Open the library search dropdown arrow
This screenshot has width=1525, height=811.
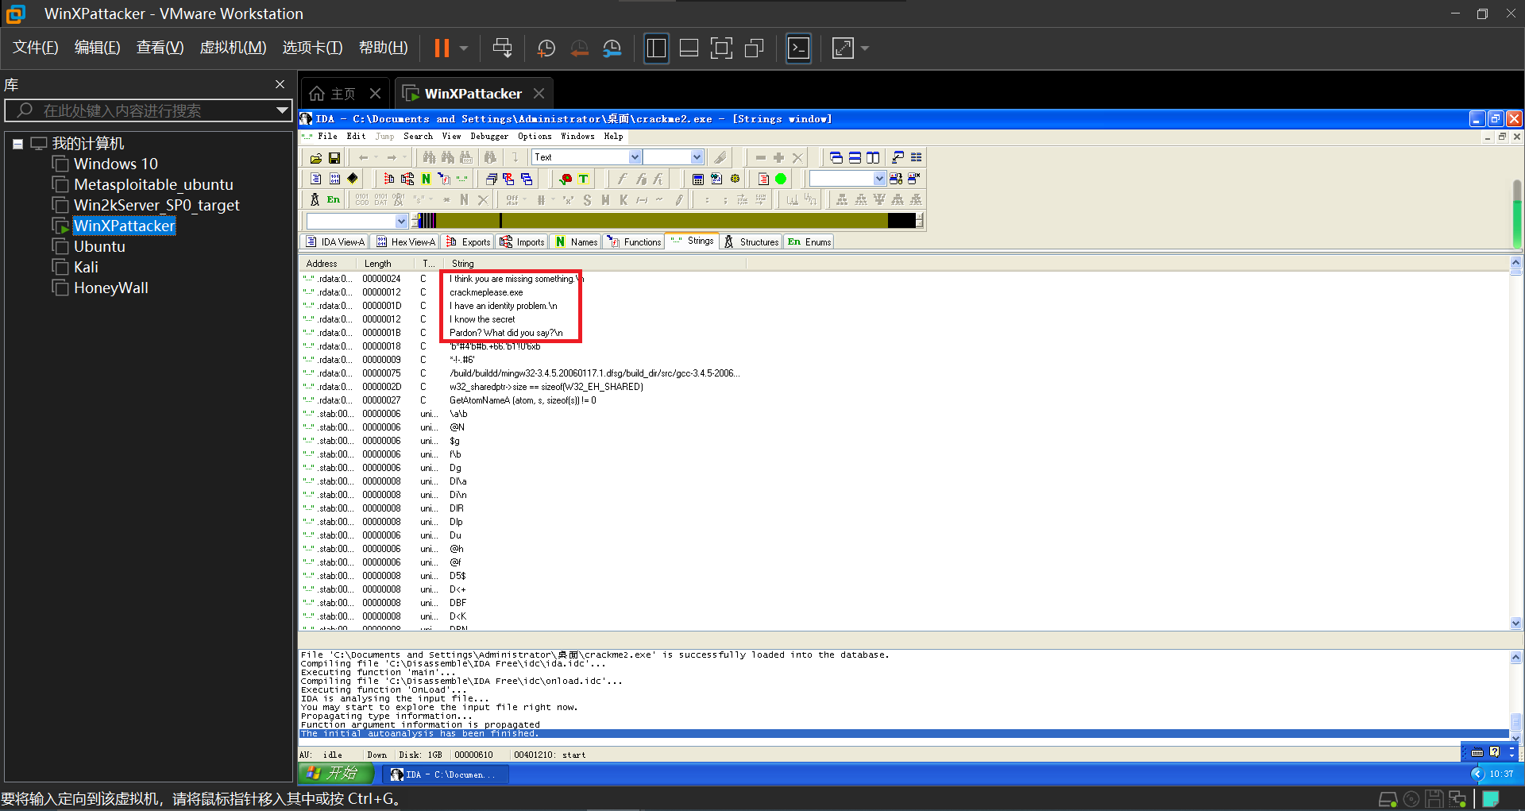click(x=281, y=110)
